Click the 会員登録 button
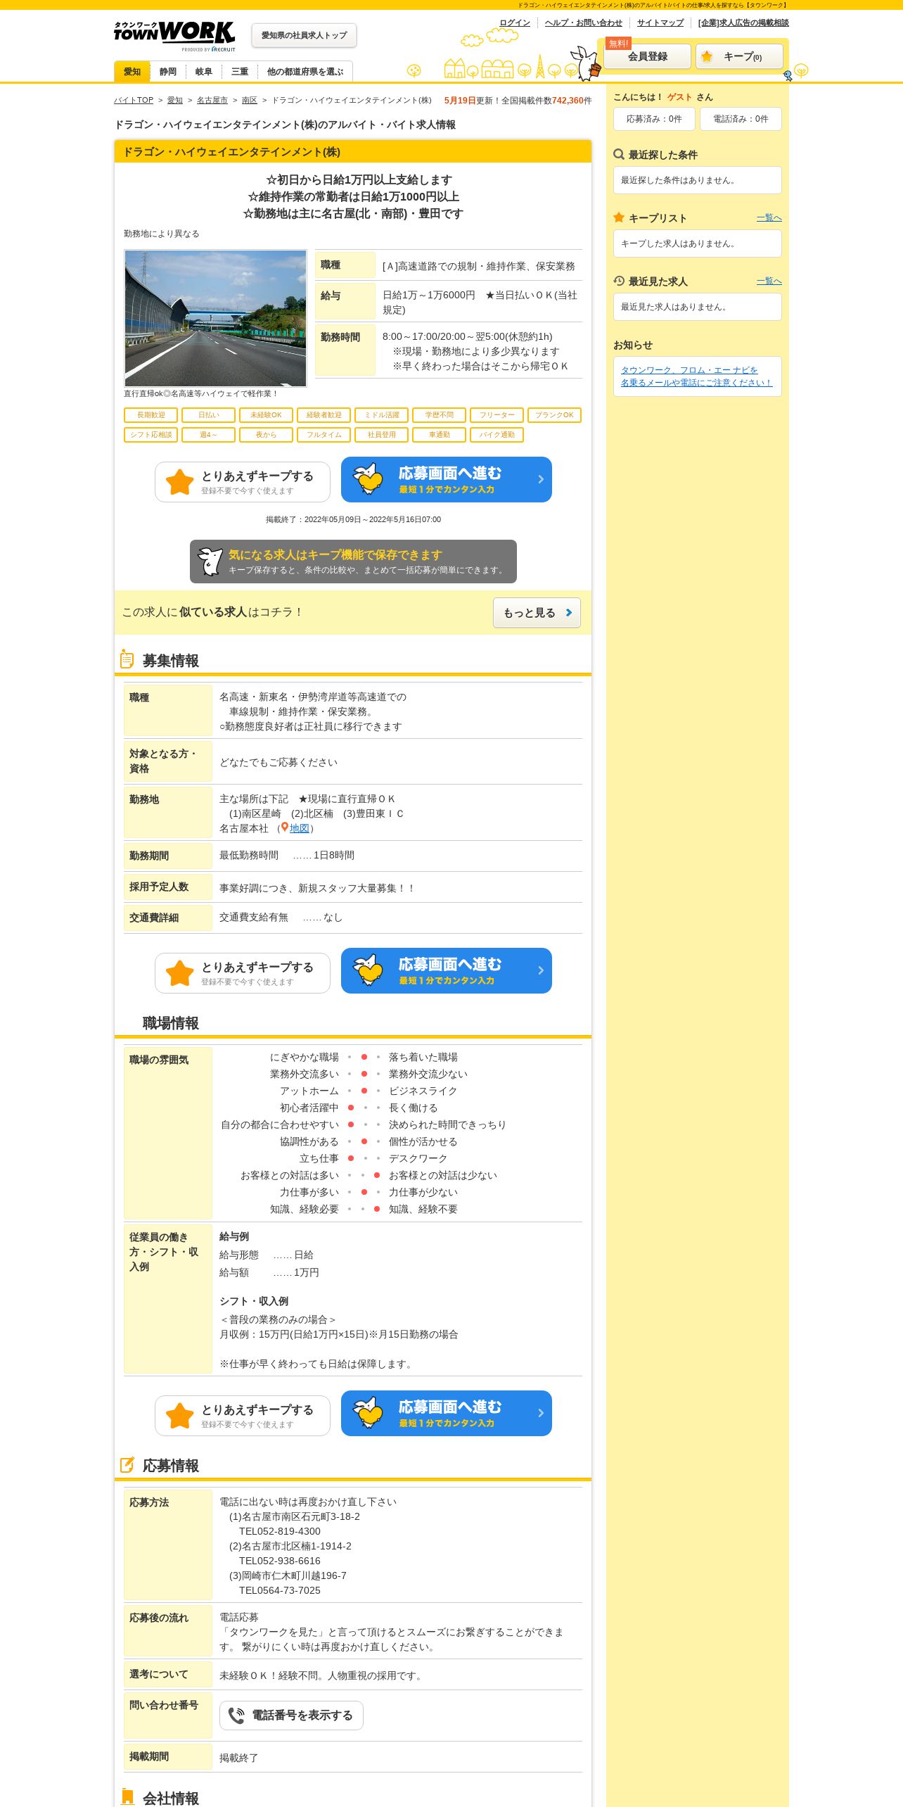 click(x=648, y=56)
